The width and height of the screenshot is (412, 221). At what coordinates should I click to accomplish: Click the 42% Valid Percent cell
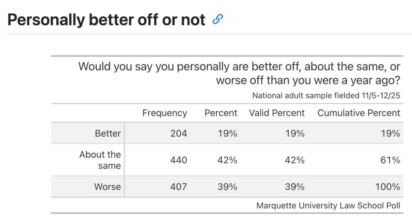click(295, 160)
